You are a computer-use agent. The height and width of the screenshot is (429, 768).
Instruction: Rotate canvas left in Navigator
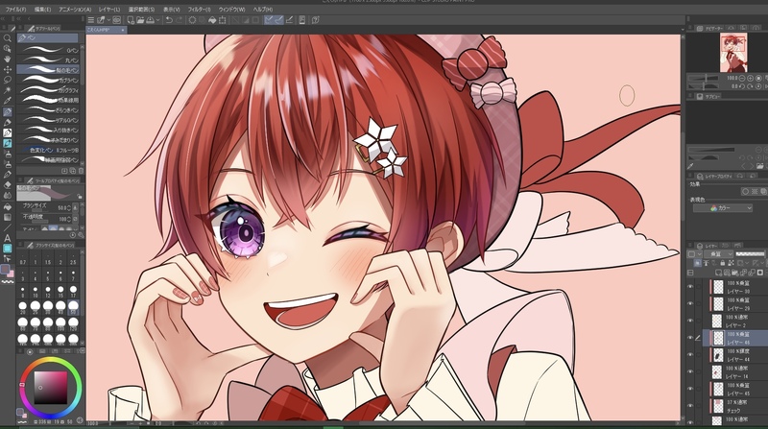(x=742, y=86)
